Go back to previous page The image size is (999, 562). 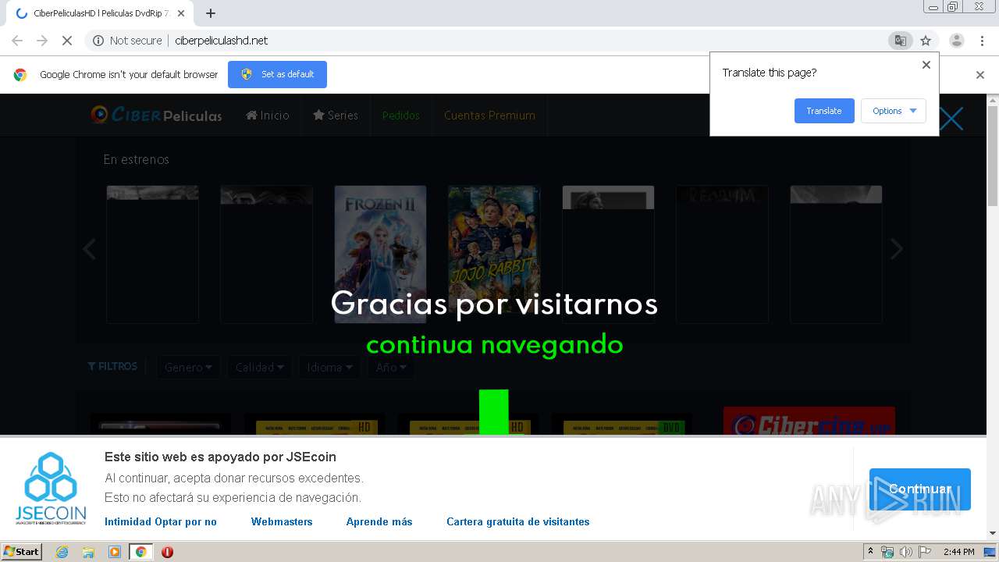17,41
